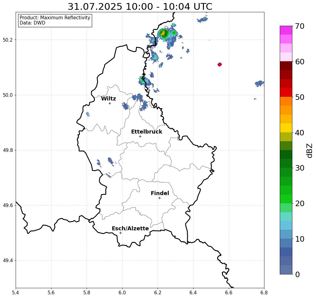Click the 'Product: Maximum Reflectivity' label
Screen dimensions: 316x298
click(x=55, y=18)
